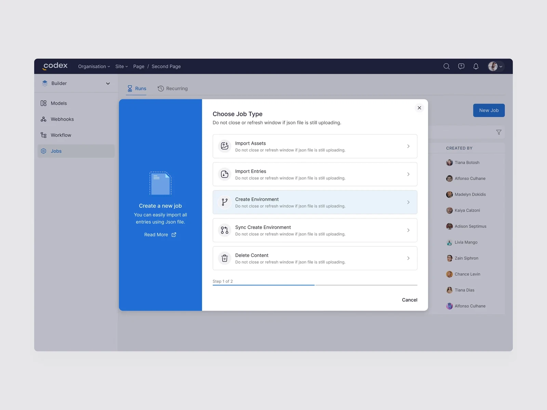
Task: Click the blue document illustration icon
Action: 160,183
